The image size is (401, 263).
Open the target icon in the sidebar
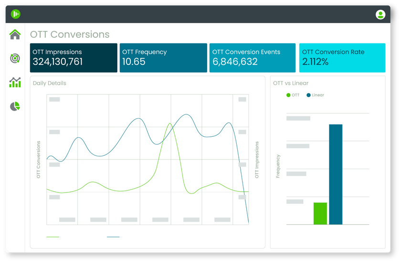(15, 59)
